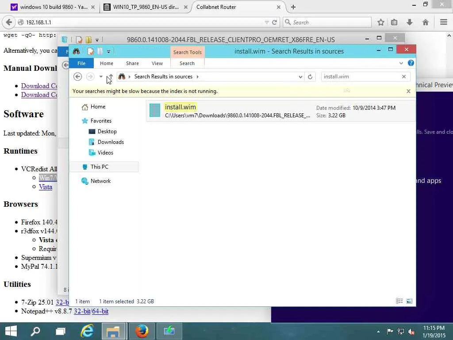Reload the page in Firefox

[x=274, y=22]
